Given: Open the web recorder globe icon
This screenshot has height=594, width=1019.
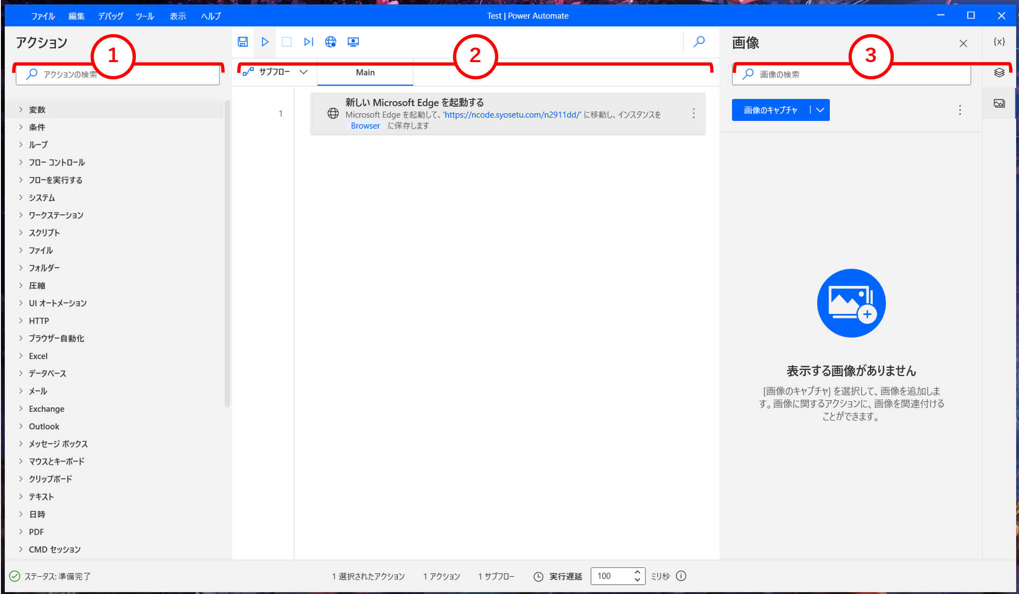Looking at the screenshot, I should pos(331,42).
